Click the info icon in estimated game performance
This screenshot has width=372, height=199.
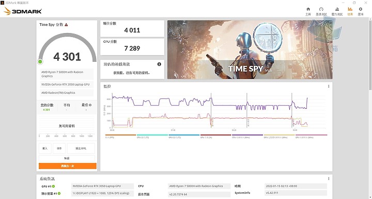point(159,64)
